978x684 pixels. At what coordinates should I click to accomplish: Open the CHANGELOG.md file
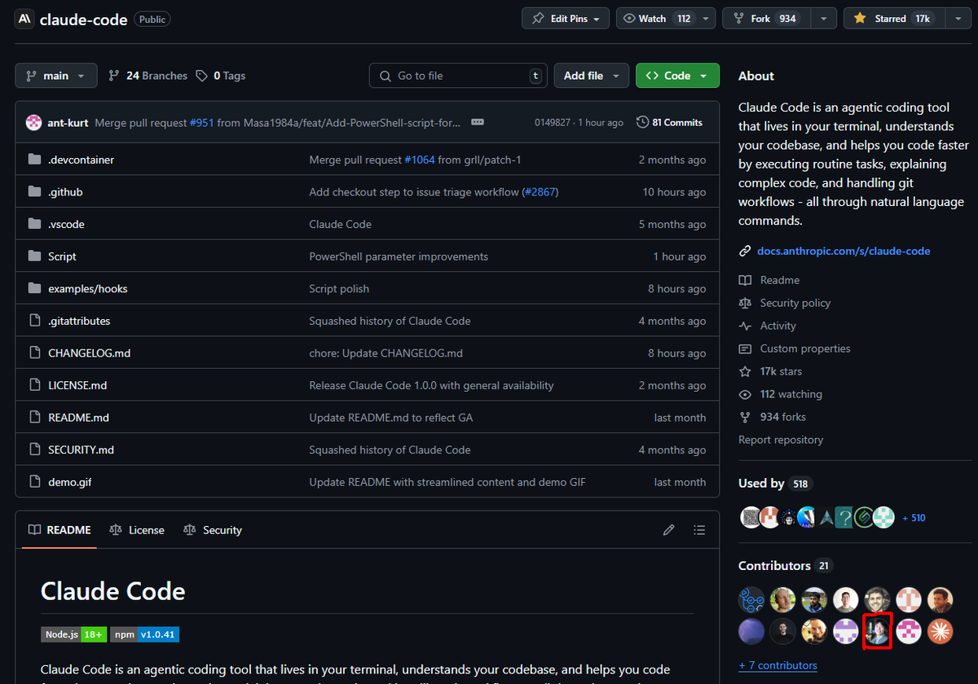[x=90, y=353]
